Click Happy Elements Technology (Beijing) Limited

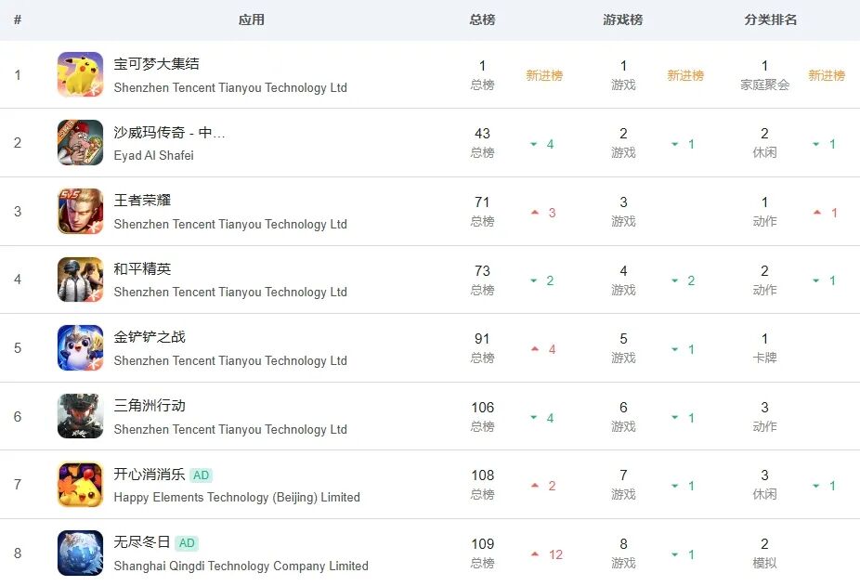[x=237, y=498]
